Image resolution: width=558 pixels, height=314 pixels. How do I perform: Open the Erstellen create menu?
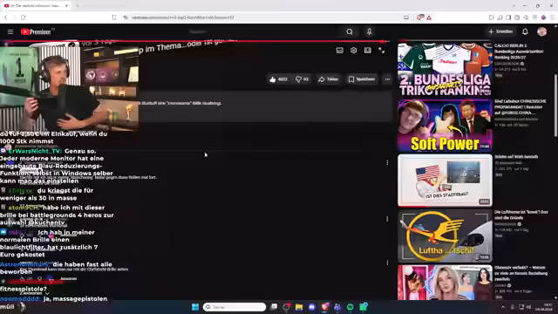[x=500, y=31]
